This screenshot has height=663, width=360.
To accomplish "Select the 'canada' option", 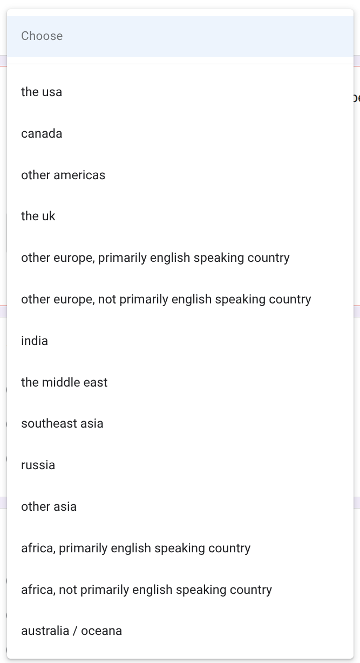I will click(x=42, y=133).
